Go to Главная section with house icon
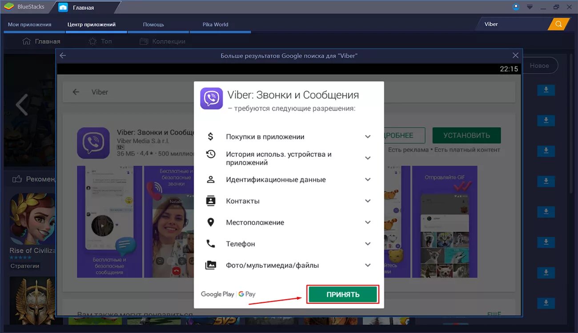This screenshot has height=333, width=578. [41, 41]
